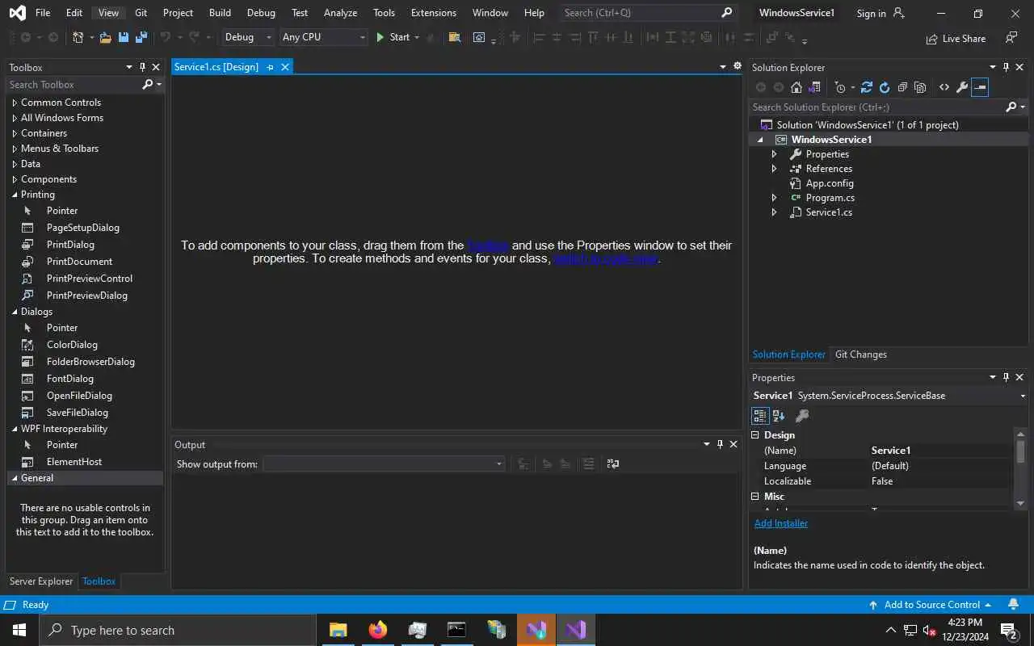The image size is (1034, 646).
Task: Toggle Categorized view in Properties panel
Action: [760, 416]
